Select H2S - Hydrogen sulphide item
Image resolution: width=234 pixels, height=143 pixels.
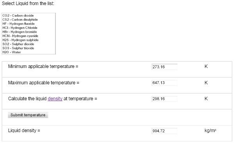20,40
